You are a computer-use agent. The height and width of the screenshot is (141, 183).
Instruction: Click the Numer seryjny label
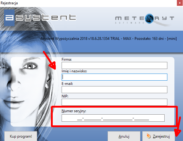click(x=74, y=111)
